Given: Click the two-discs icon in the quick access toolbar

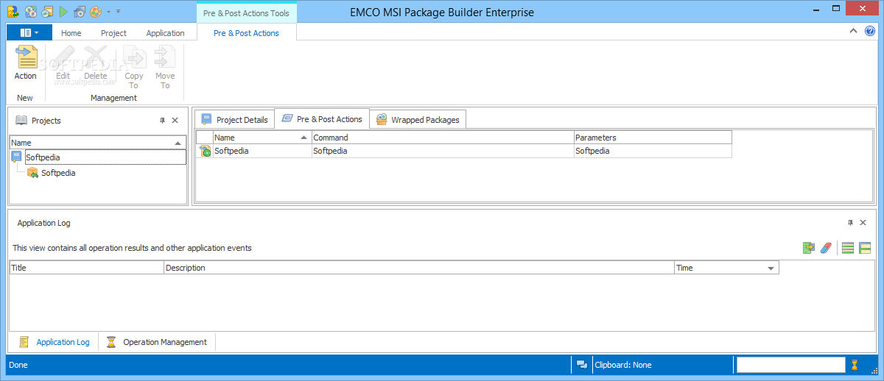Looking at the screenshot, I should click(x=30, y=12).
